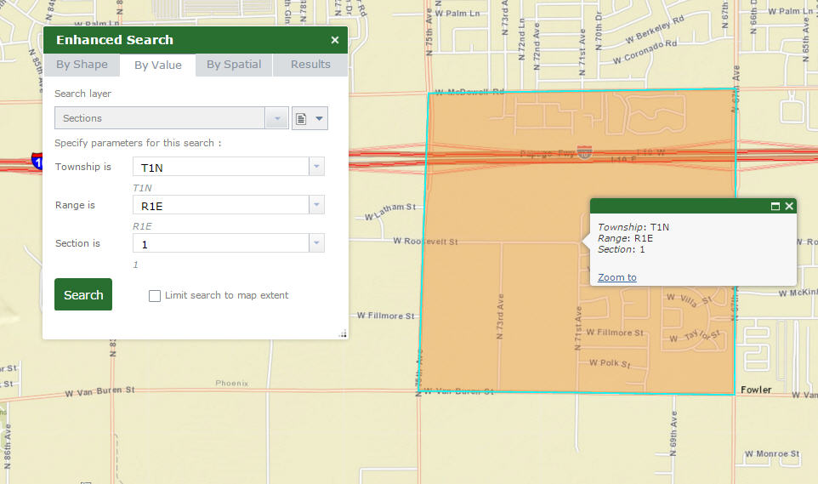818x484 pixels.
Task: Click the W Van Buren St label left
Action: point(99,391)
